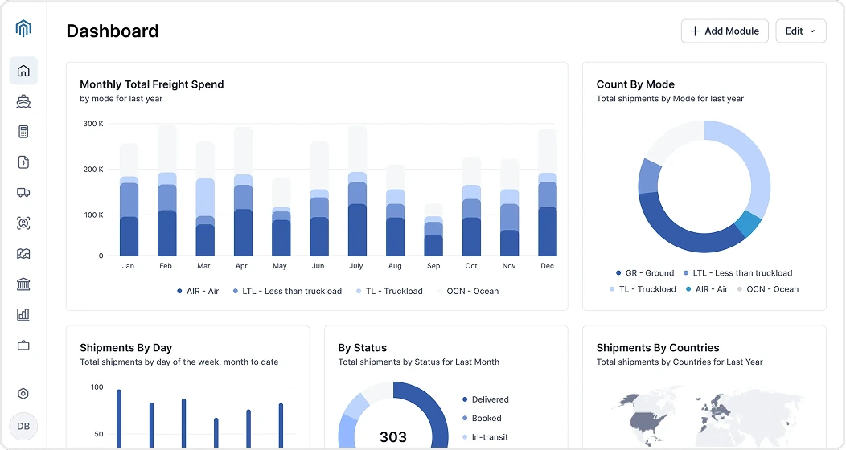Click the By Status title
Viewport: 846px width, 450px height.
click(363, 348)
